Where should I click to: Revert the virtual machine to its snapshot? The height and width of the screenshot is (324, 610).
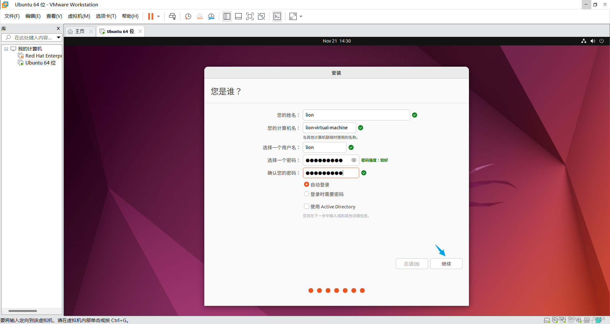200,17
